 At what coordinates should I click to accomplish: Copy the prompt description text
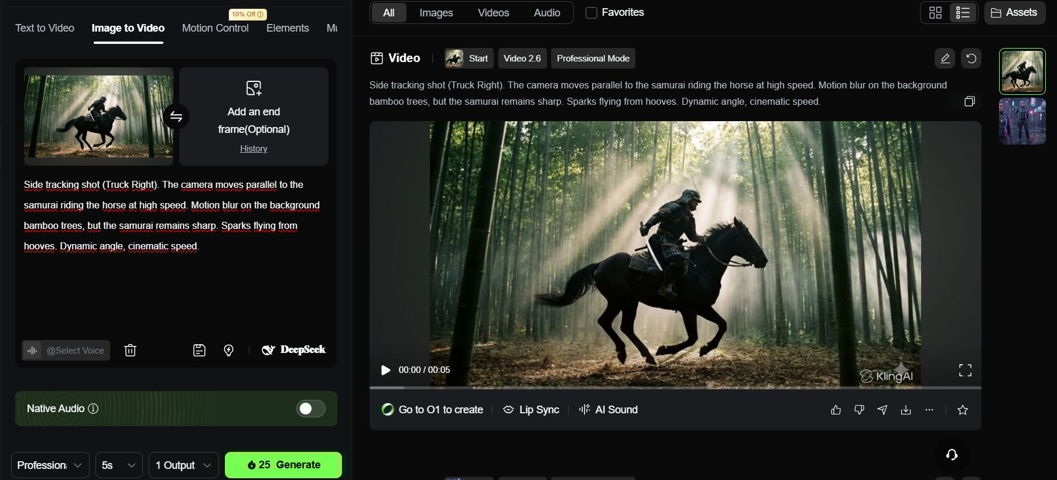coord(969,101)
